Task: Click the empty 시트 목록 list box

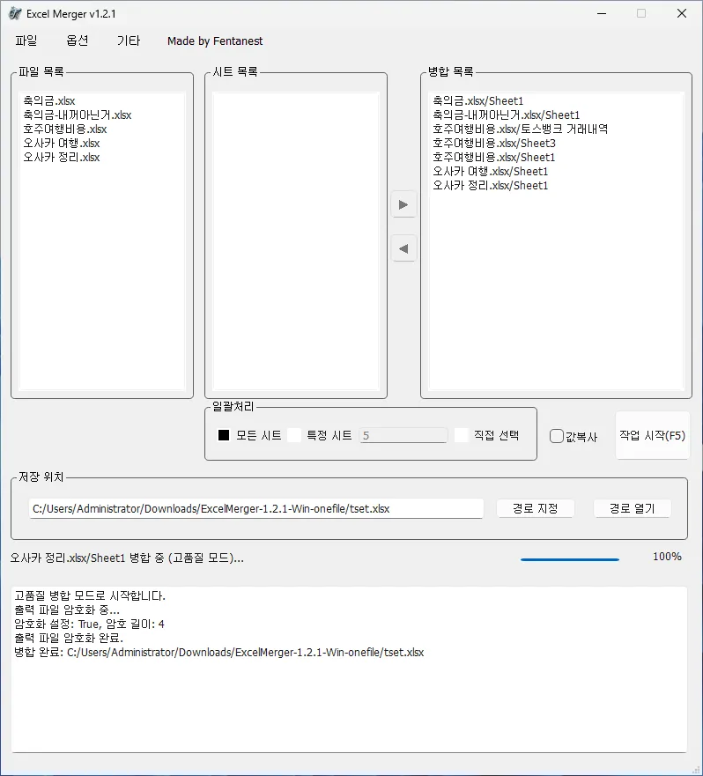Action: pyautogui.click(x=295, y=241)
